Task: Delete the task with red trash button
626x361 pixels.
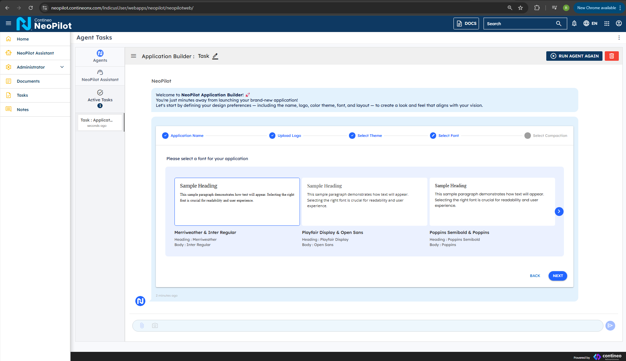Action: 612,56
